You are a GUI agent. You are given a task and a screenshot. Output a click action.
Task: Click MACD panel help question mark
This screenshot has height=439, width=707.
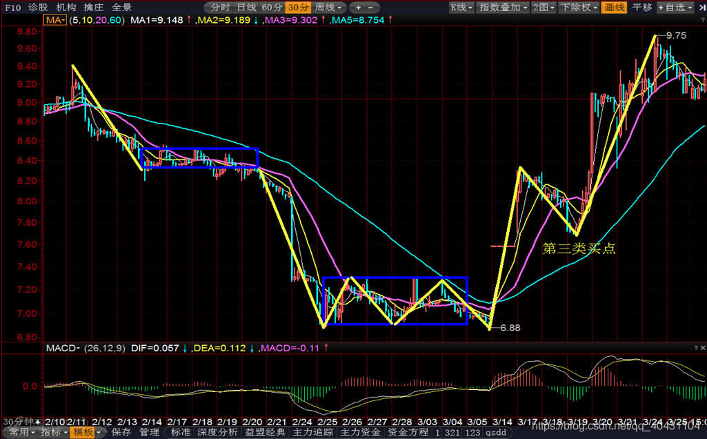tap(696, 348)
